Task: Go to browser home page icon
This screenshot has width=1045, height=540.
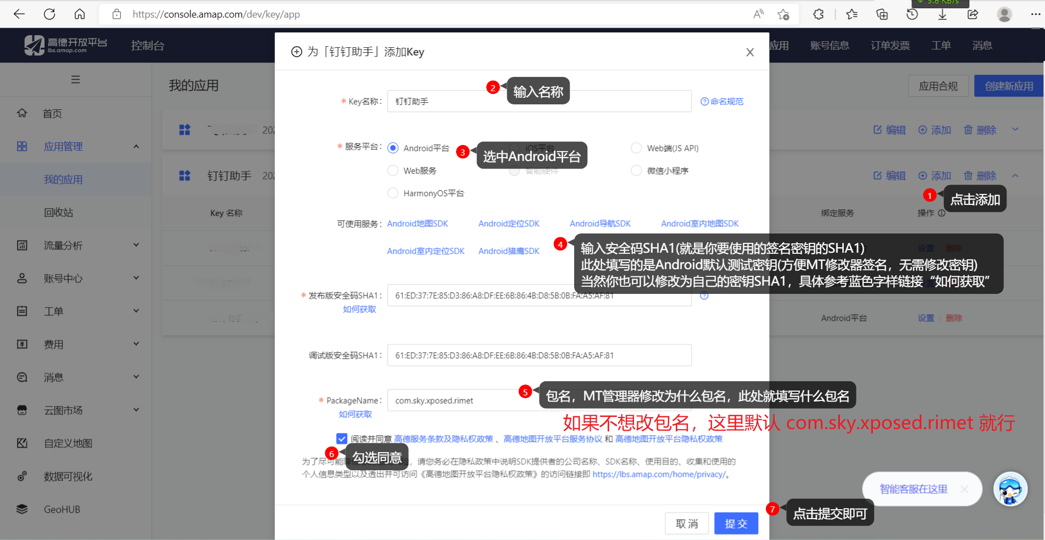Action: click(80, 14)
